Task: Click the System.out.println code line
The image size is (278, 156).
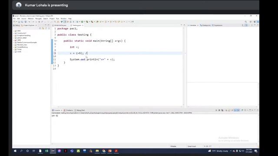Action: pos(92,59)
